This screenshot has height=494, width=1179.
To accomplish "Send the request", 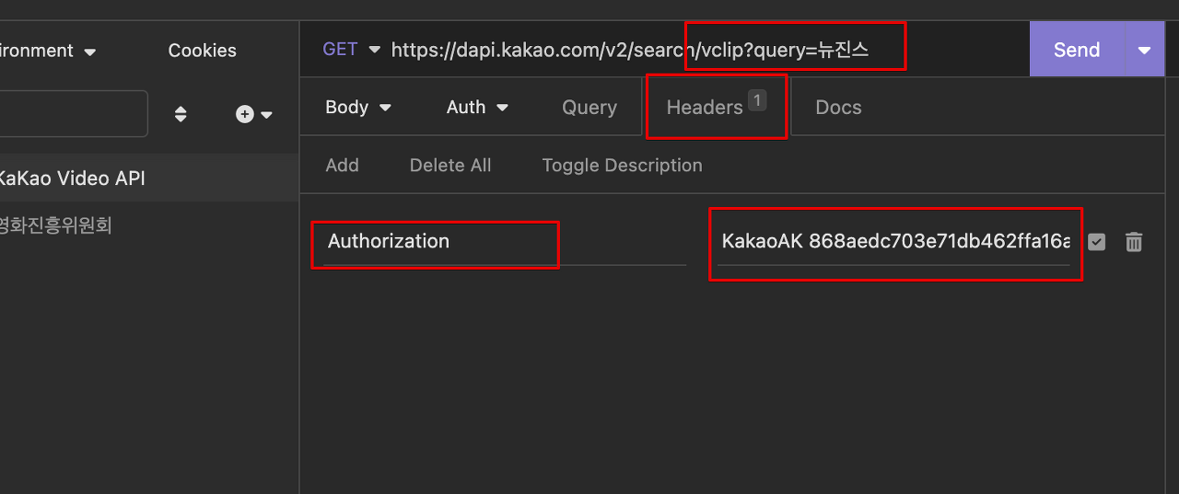I will coord(1077,50).
